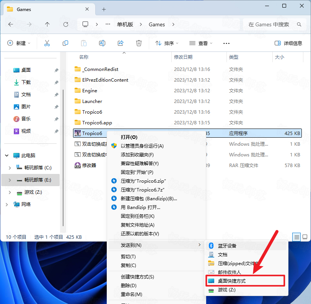Open 视频 in the sidebar
Image resolution: width=311 pixels, height=304 pixels.
coord(26,131)
